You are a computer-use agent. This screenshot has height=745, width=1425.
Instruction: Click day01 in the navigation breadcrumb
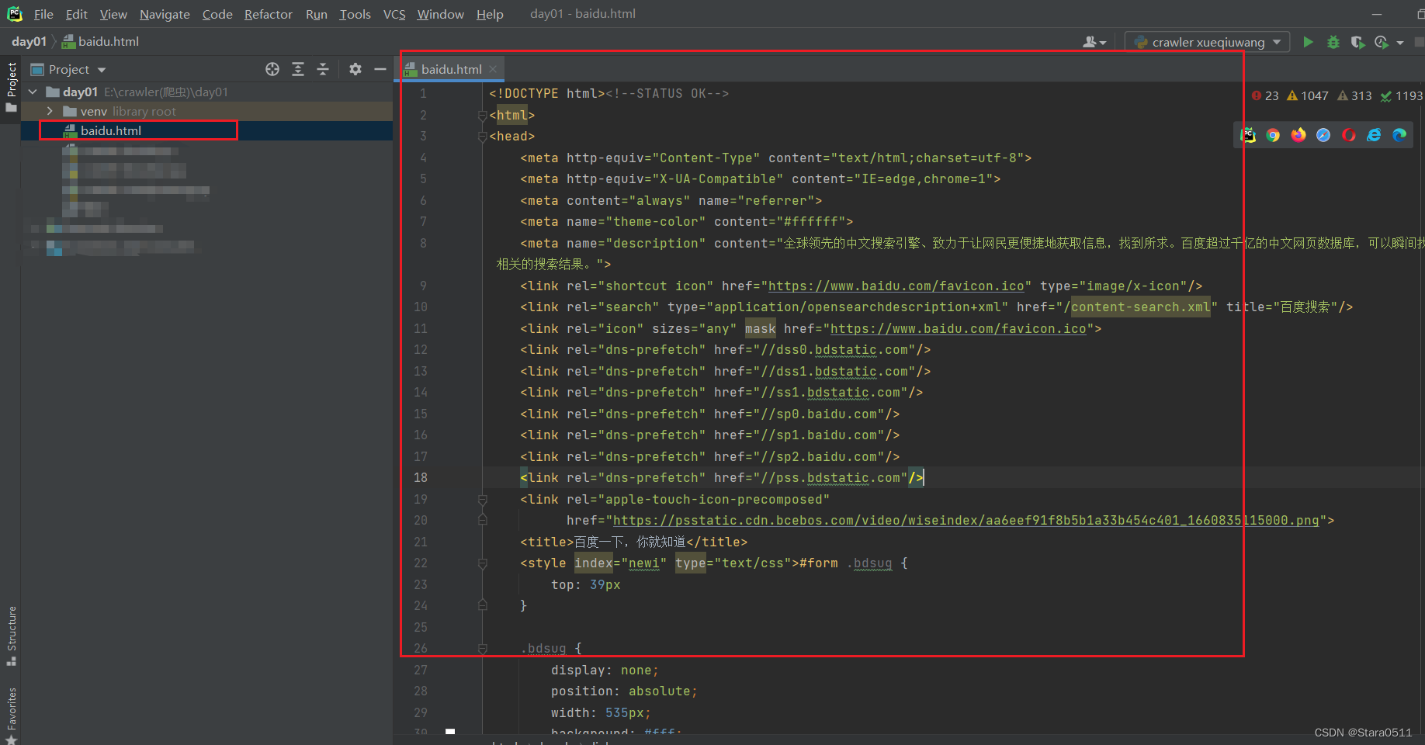click(x=29, y=41)
